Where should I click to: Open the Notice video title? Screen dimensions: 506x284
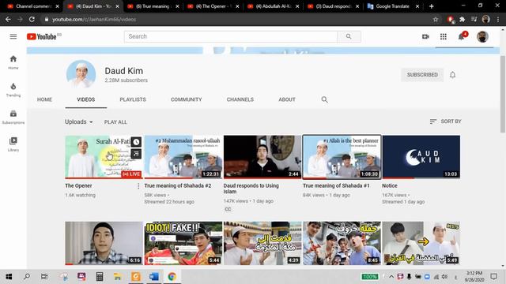tap(390, 186)
